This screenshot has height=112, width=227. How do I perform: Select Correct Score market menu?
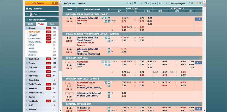tap(34, 38)
